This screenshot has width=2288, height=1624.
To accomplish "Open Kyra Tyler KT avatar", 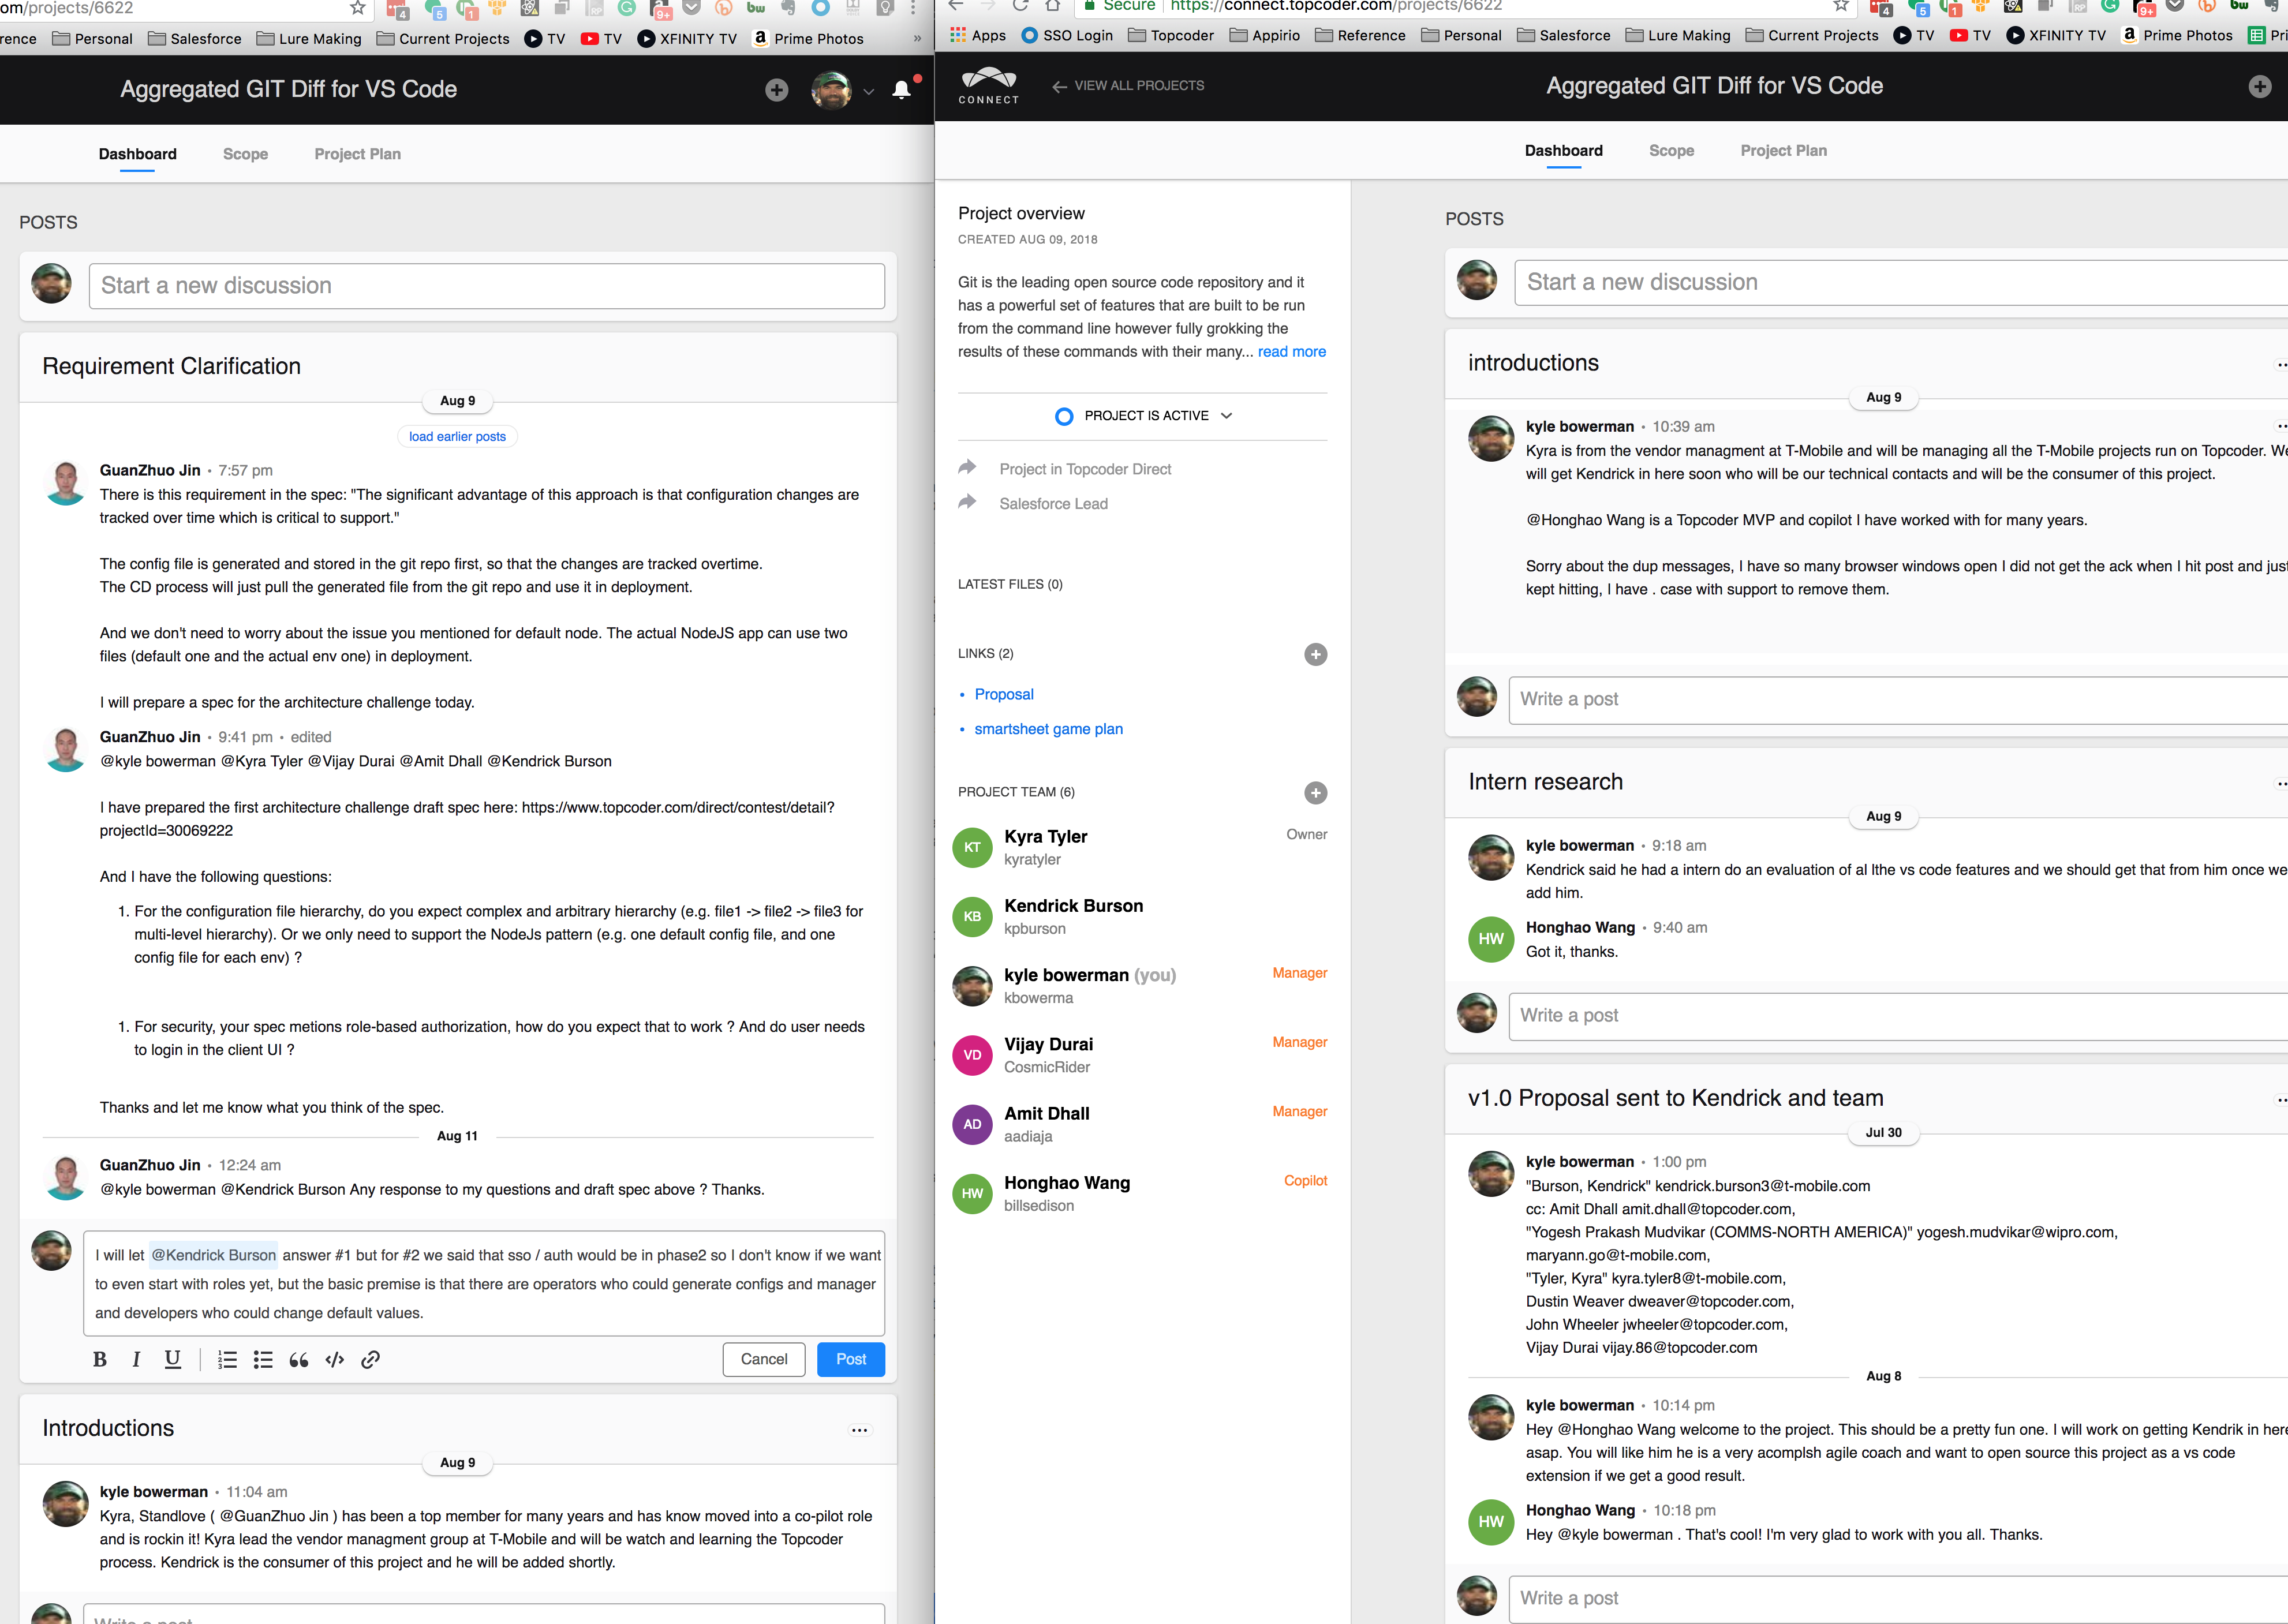I will [x=972, y=848].
